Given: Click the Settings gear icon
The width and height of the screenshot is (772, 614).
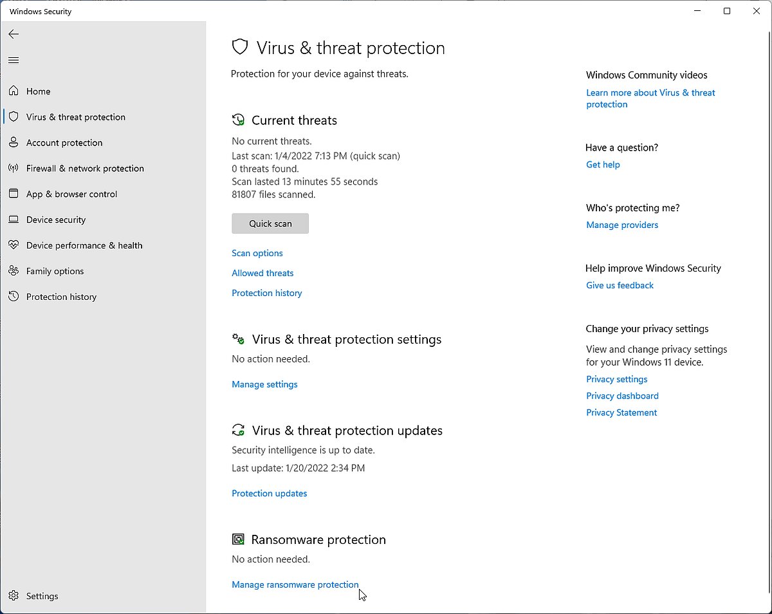Looking at the screenshot, I should pos(14,596).
